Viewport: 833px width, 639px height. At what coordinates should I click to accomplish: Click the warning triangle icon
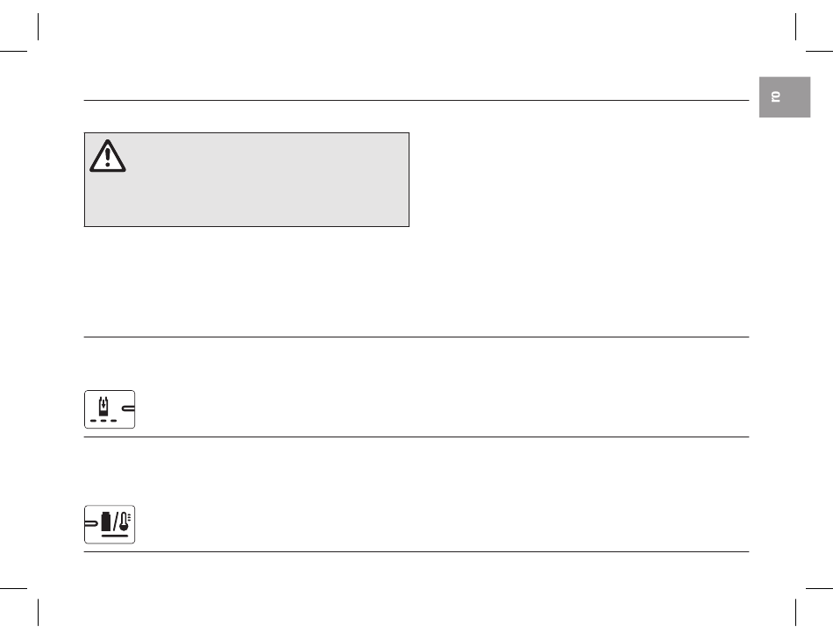pos(107,156)
